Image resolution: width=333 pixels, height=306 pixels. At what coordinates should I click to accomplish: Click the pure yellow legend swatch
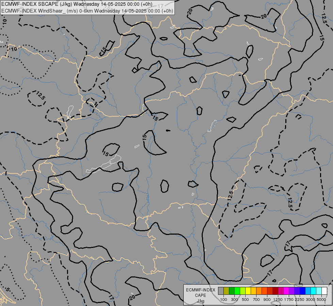tap(248, 291)
